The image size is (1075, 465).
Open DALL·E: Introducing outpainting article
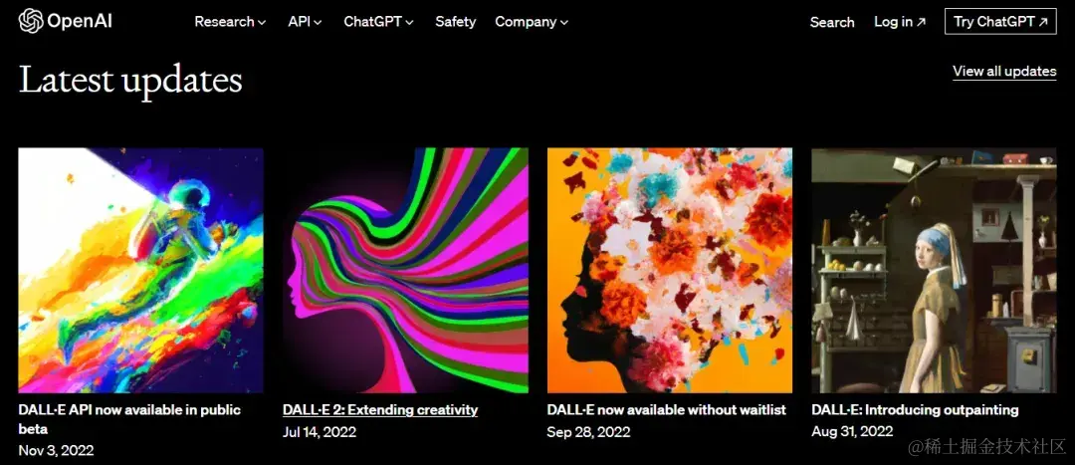[x=915, y=410]
